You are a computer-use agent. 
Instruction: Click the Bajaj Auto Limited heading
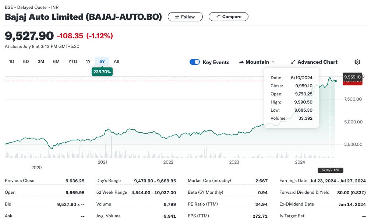[x=83, y=17]
